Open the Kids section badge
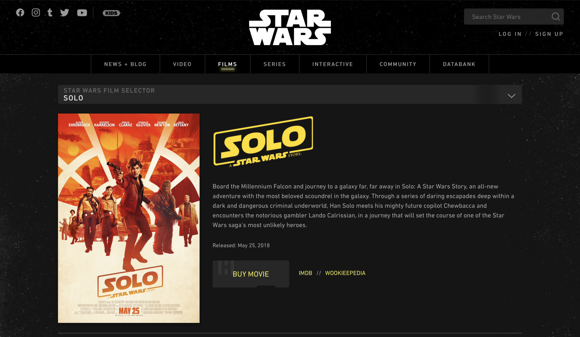Viewport: 580px width, 337px height. click(x=111, y=13)
